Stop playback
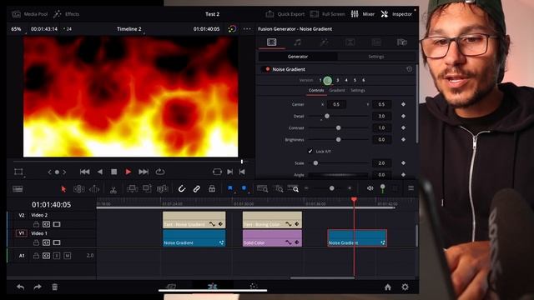The image size is (534, 300). click(114, 172)
